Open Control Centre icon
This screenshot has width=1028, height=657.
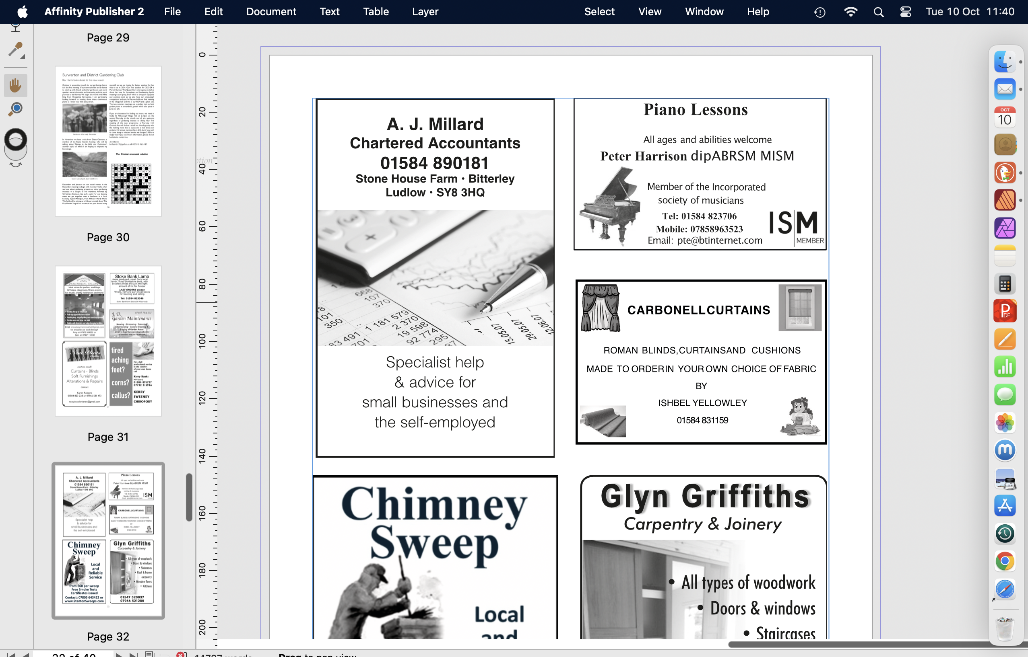point(905,12)
